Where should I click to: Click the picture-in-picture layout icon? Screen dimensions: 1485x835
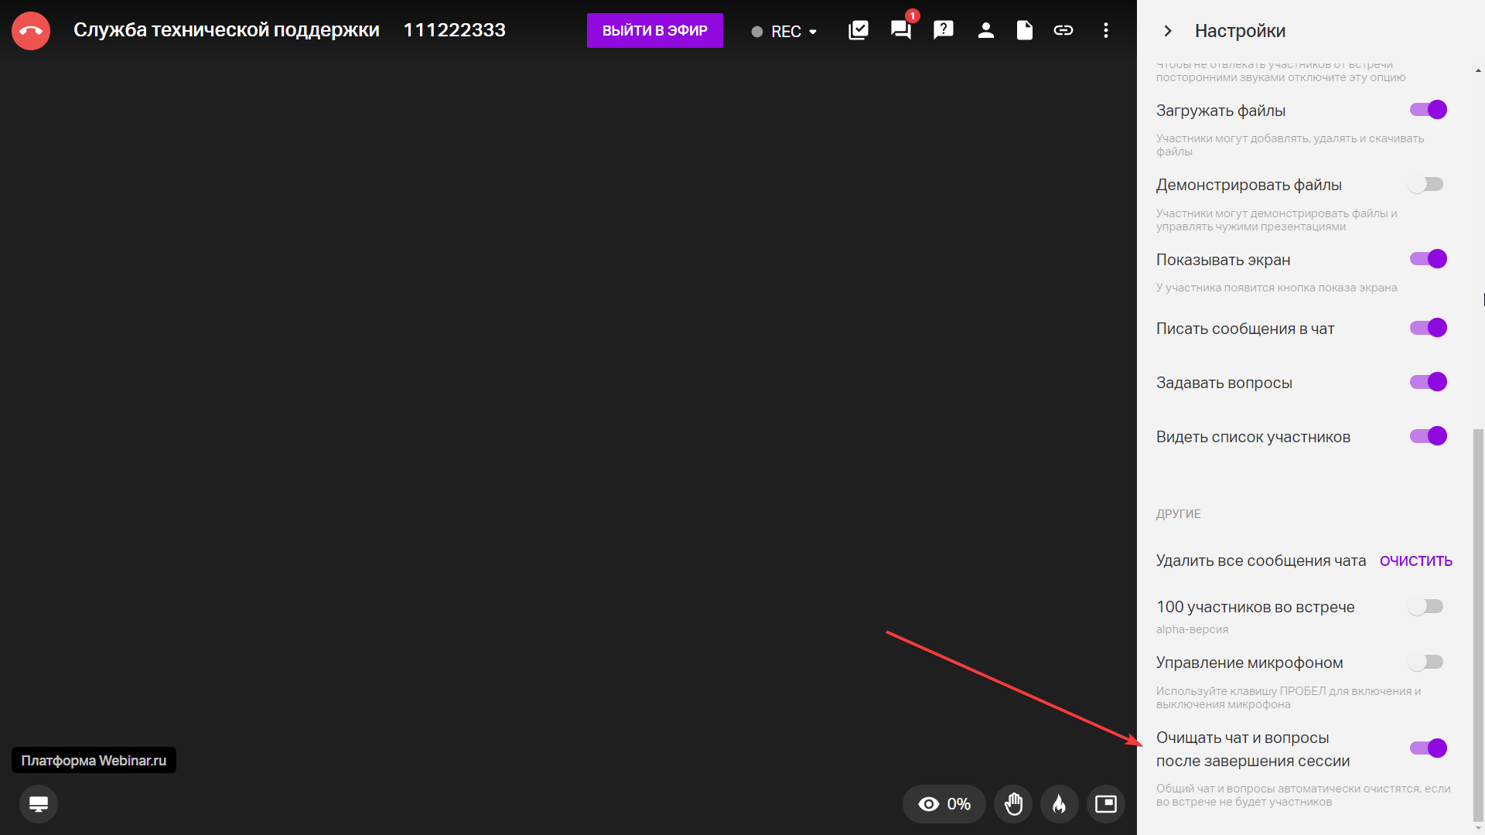(1106, 804)
